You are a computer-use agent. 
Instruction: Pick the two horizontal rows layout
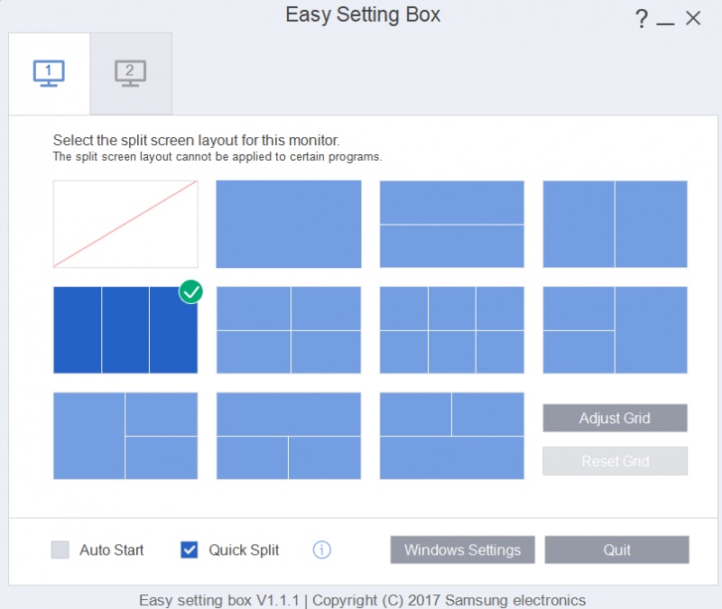452,224
